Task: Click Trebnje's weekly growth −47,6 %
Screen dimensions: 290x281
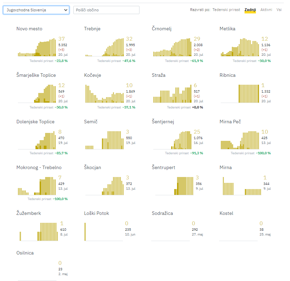Action: pos(129,61)
